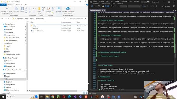Go back with Explorer back arrow
The width and height of the screenshot is (177, 99).
pos(2,18)
